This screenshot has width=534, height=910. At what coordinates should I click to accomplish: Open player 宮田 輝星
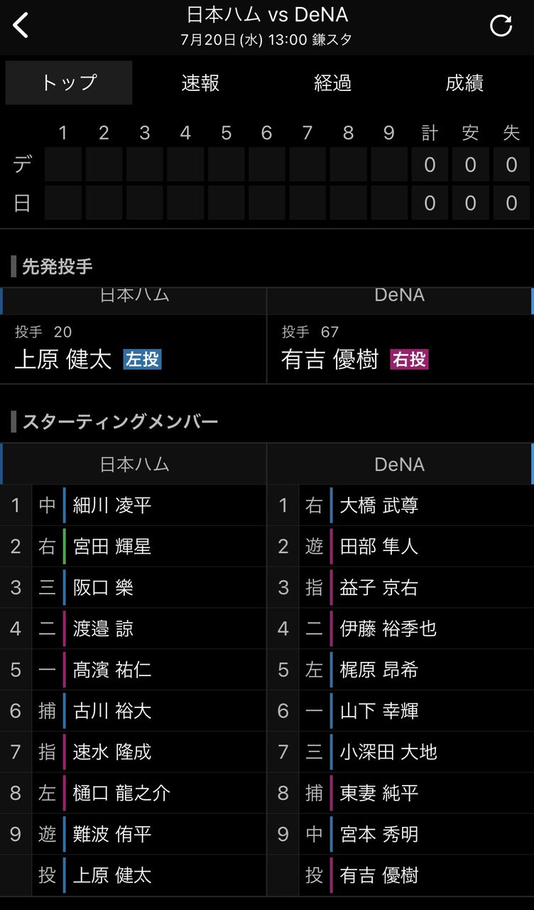pyautogui.click(x=113, y=547)
